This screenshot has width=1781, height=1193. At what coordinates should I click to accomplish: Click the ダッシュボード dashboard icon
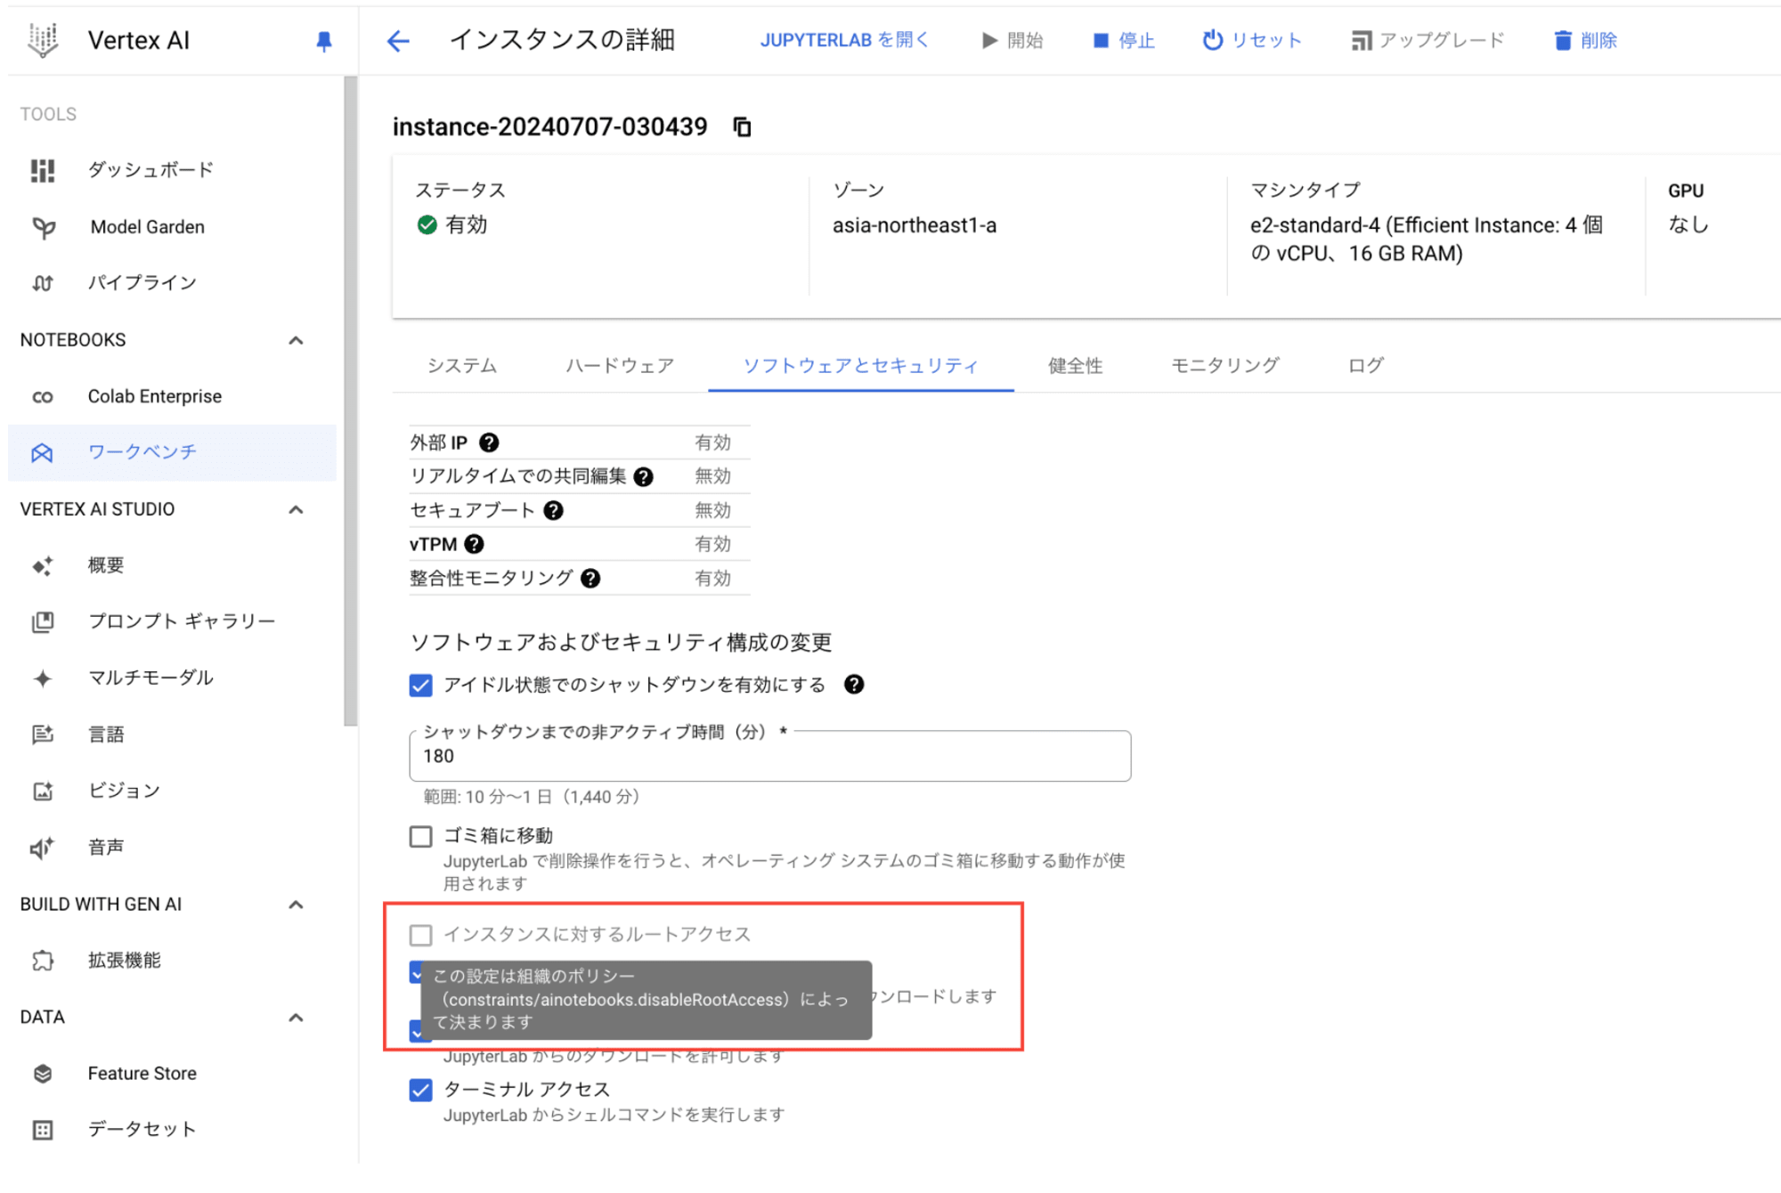[x=43, y=170]
